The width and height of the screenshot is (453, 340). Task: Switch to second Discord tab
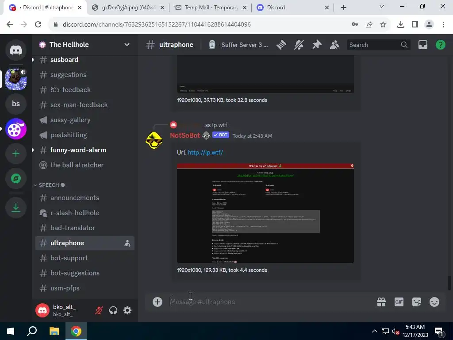[293, 8]
